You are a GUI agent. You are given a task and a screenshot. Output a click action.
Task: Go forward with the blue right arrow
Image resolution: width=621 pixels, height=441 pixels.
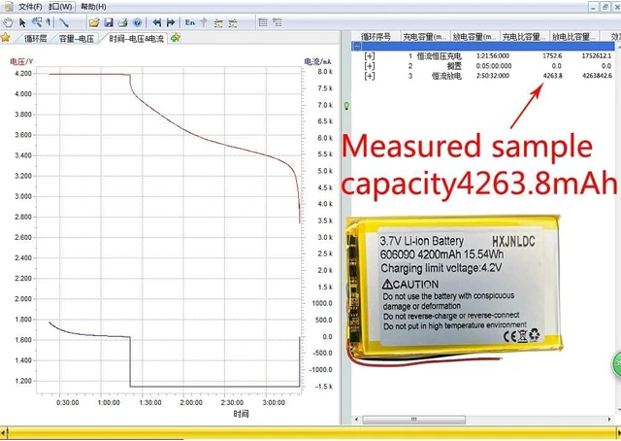pos(171,22)
